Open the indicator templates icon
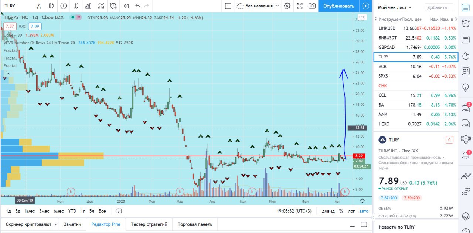The width and height of the screenshot is (473, 233). [x=101, y=6]
